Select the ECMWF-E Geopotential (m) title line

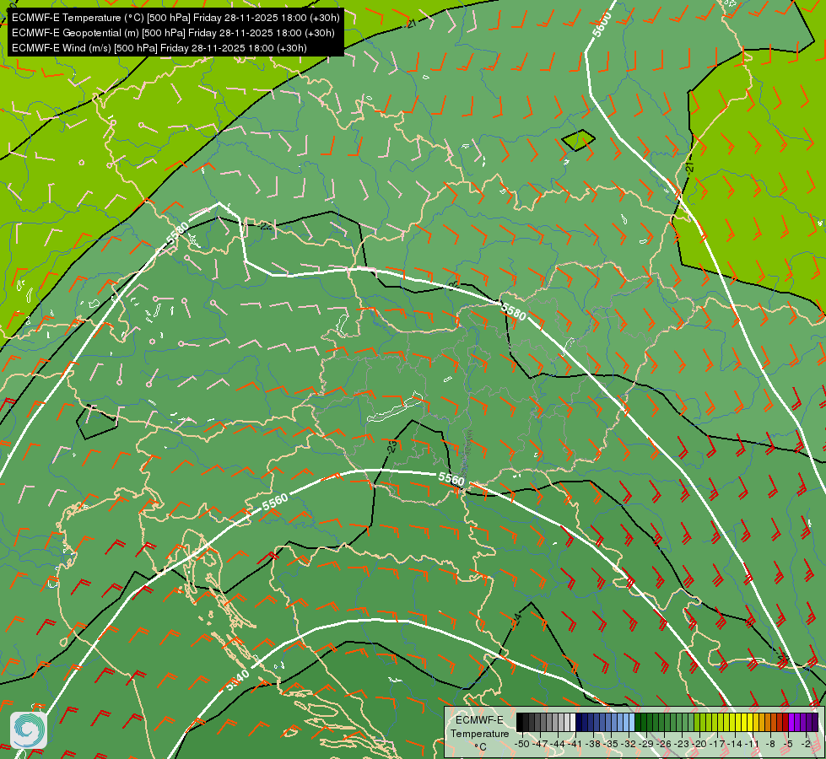pos(173,33)
